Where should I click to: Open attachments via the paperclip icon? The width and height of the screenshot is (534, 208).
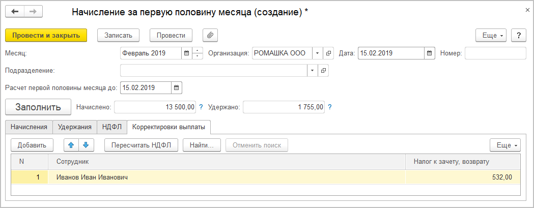pos(210,35)
